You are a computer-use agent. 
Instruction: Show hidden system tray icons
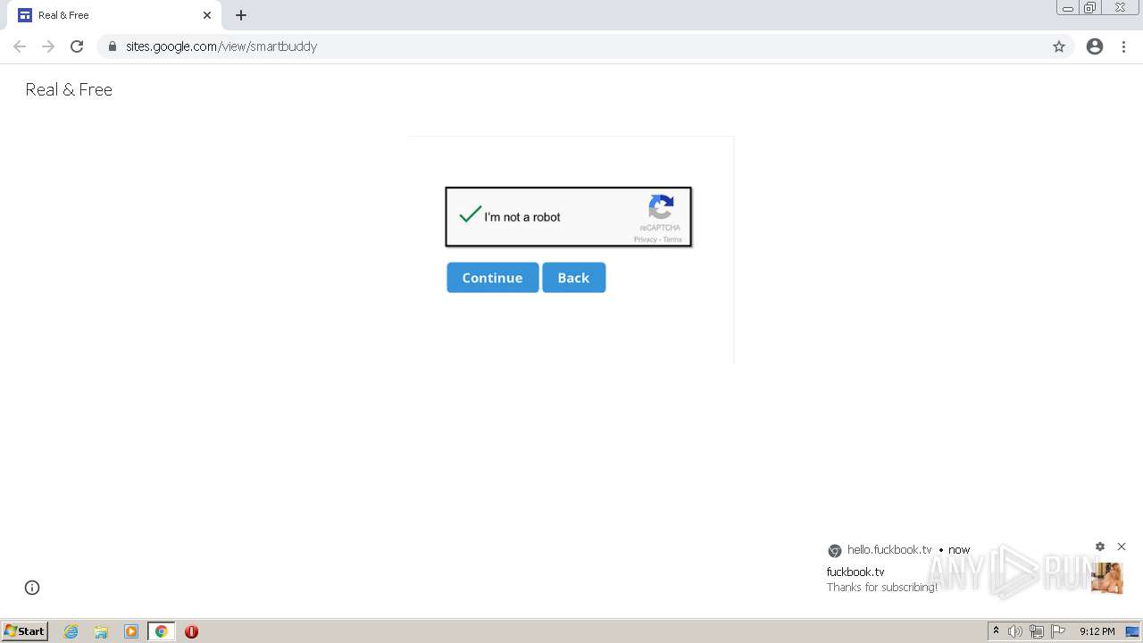pyautogui.click(x=997, y=631)
